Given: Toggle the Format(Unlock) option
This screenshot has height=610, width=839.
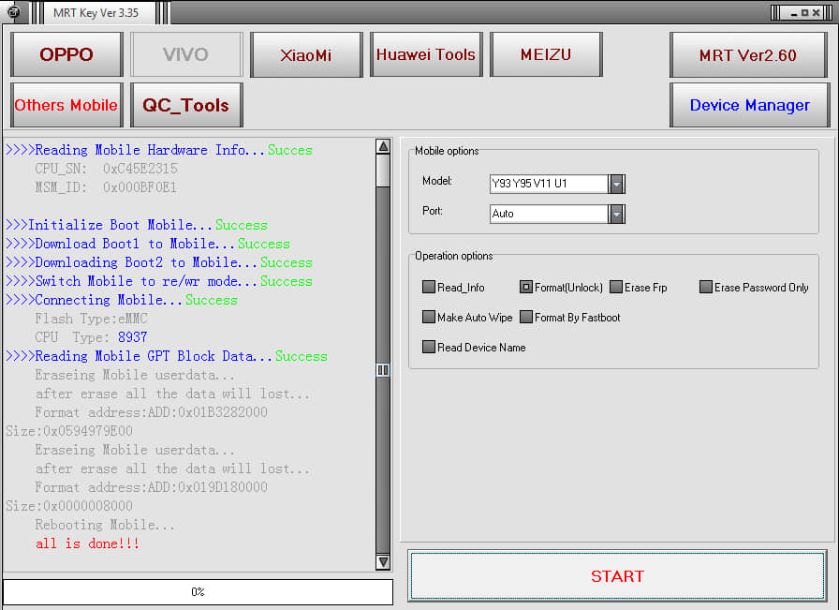Looking at the screenshot, I should pyautogui.click(x=526, y=287).
